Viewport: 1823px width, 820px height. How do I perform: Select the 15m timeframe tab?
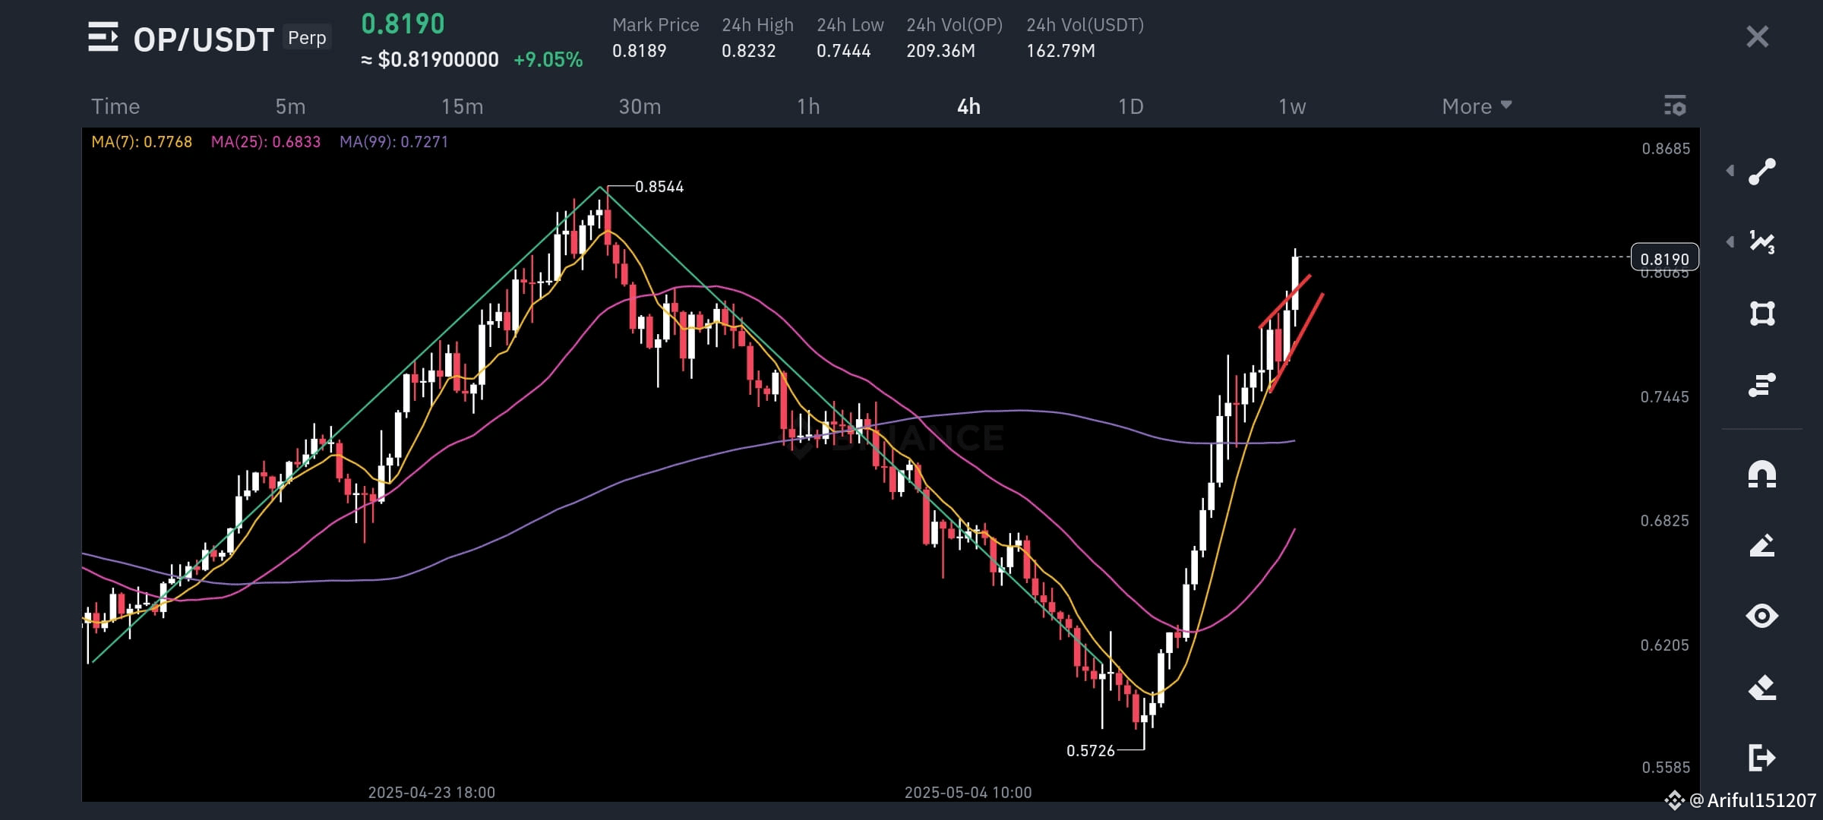pyautogui.click(x=463, y=106)
